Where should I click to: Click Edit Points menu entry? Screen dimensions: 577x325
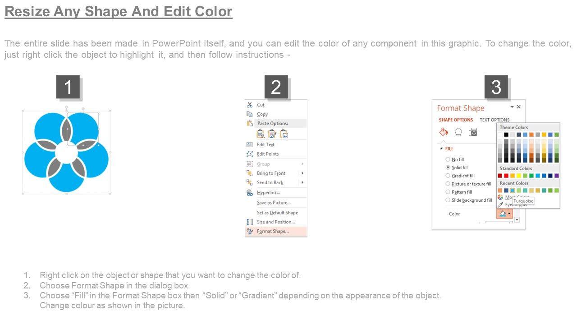[268, 154]
